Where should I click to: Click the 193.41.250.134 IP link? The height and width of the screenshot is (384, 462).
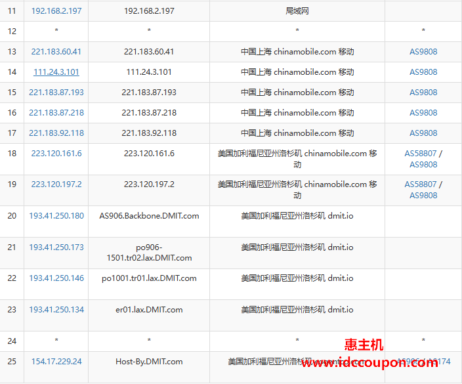pos(56,310)
